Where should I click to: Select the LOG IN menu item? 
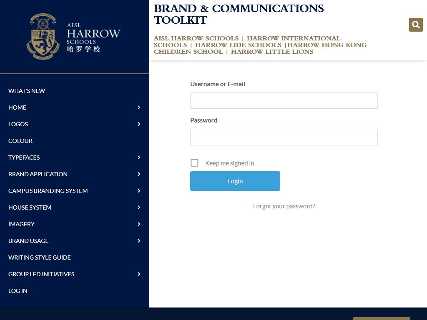(18, 291)
